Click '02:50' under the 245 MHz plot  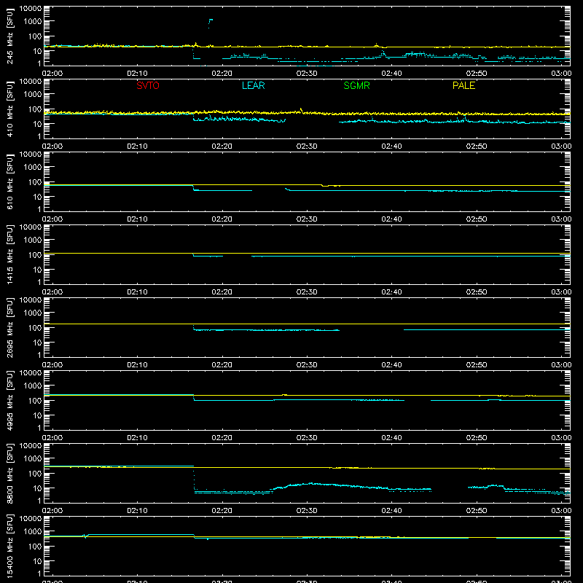coord(477,74)
